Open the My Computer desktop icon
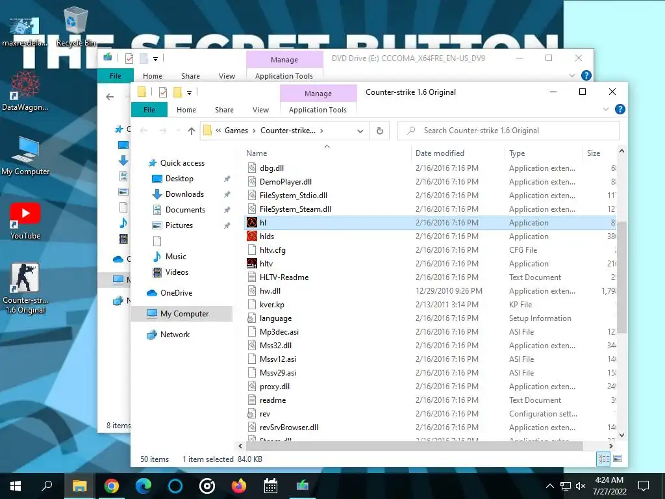This screenshot has height=499, width=665. [x=25, y=156]
